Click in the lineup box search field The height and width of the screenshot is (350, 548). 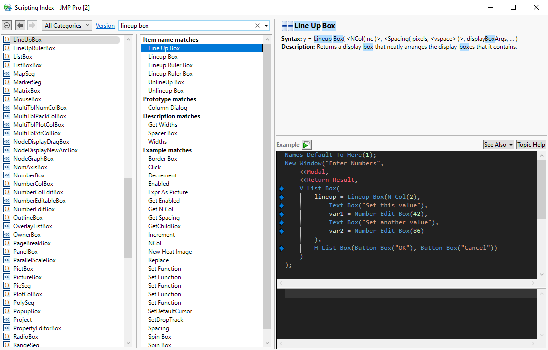(x=185, y=26)
